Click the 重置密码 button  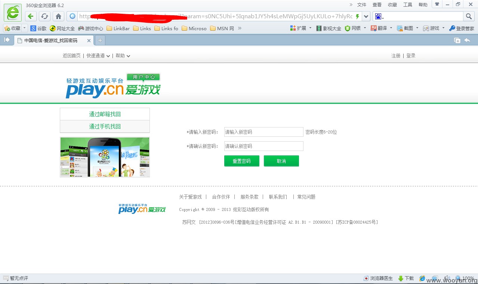pos(242,161)
